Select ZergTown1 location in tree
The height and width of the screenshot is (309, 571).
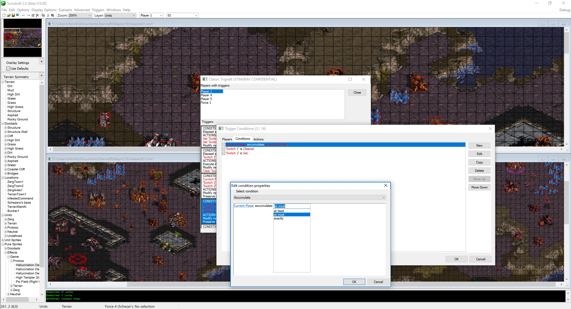pyautogui.click(x=15, y=182)
